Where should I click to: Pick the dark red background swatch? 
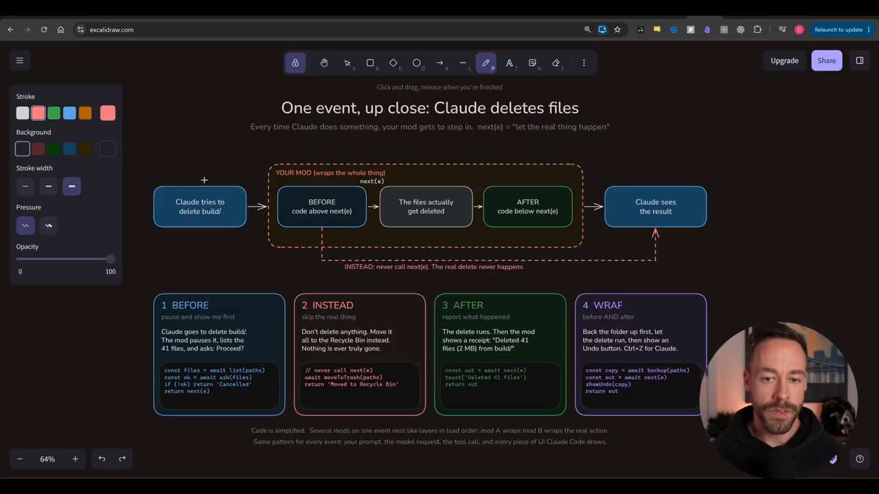point(38,149)
